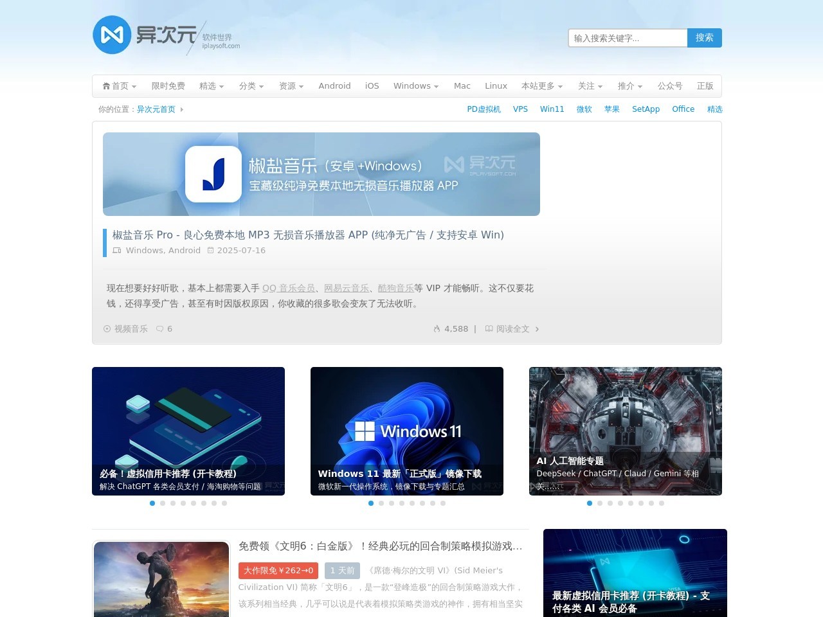
Task: Click 阅读全文 to read full article
Action: pyautogui.click(x=513, y=329)
